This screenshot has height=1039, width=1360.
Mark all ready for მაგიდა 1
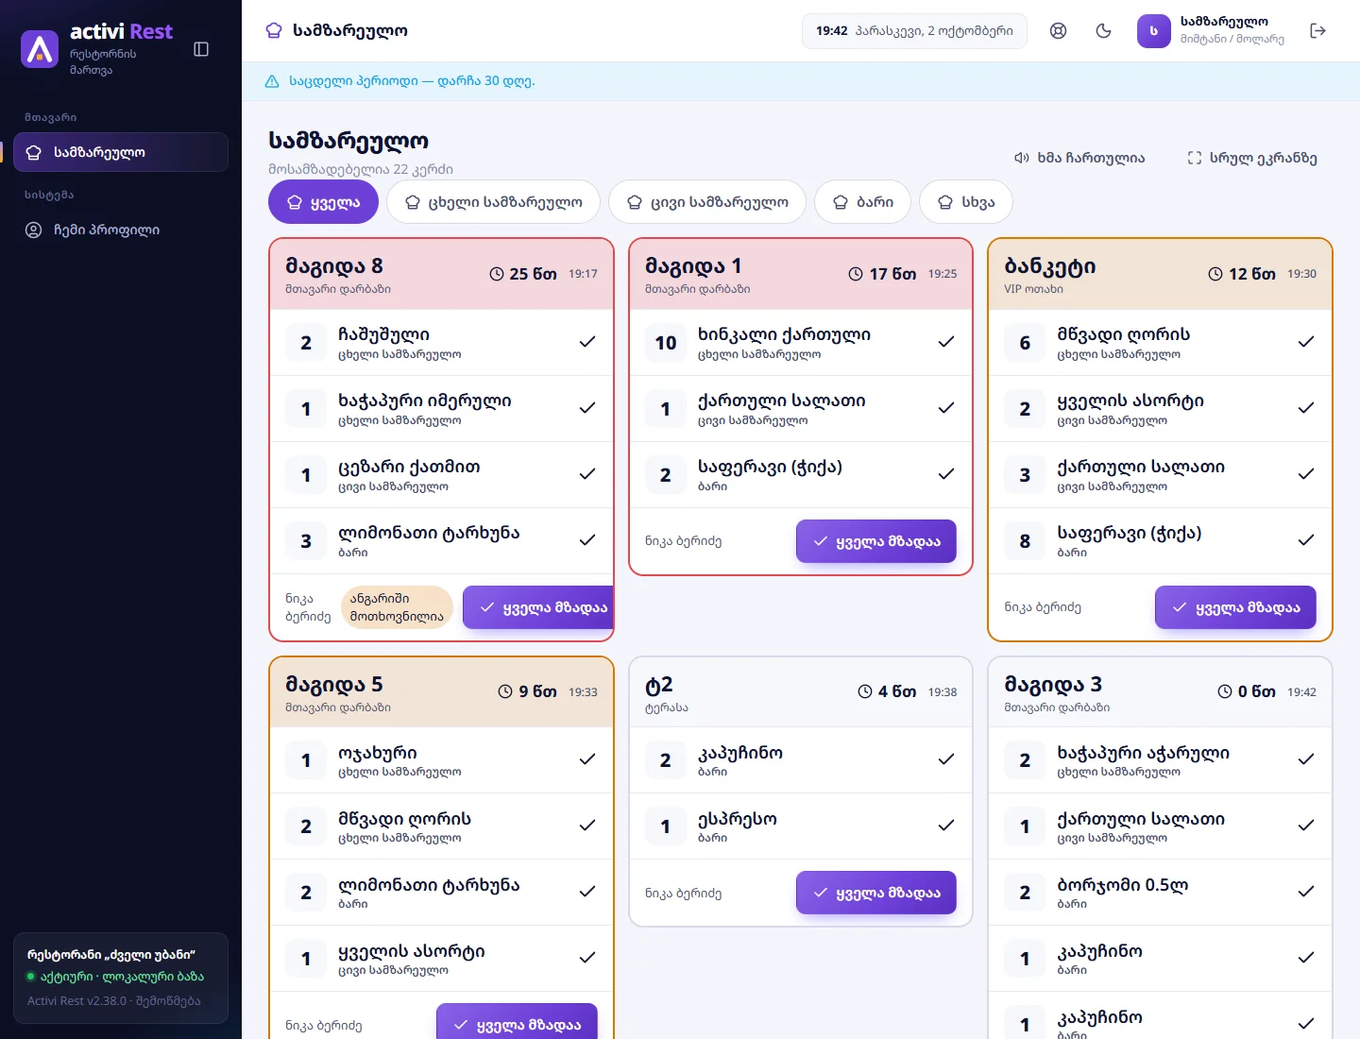pyautogui.click(x=876, y=541)
